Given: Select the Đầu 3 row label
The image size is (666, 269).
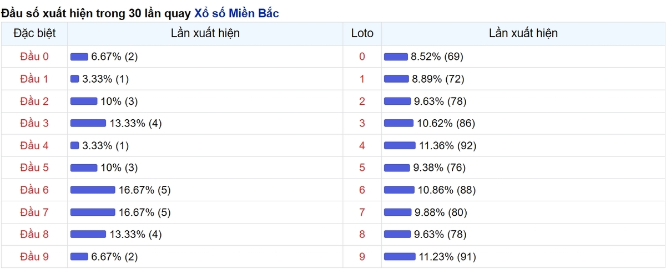Looking at the screenshot, I should coord(34,123).
